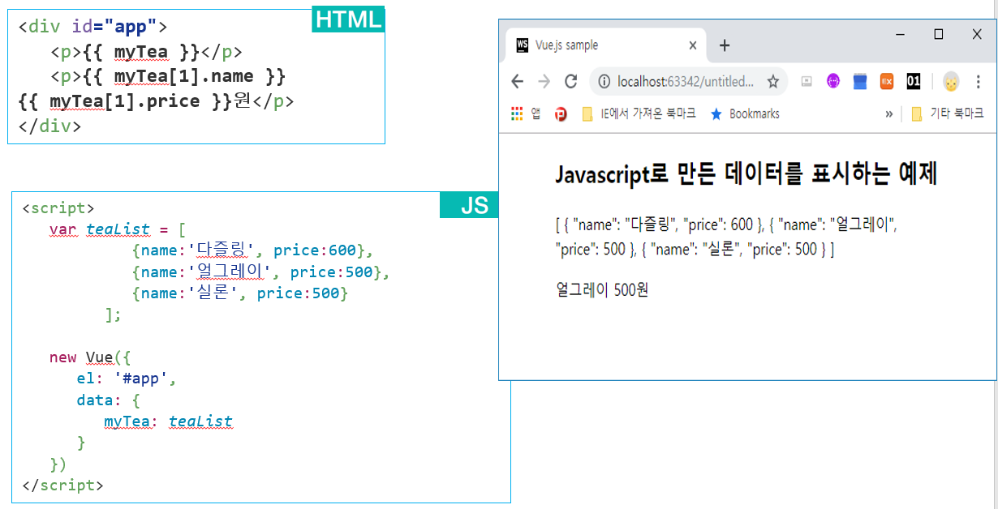998x509 pixels.
Task: Click the closing </script> tag
Action: pos(63,485)
